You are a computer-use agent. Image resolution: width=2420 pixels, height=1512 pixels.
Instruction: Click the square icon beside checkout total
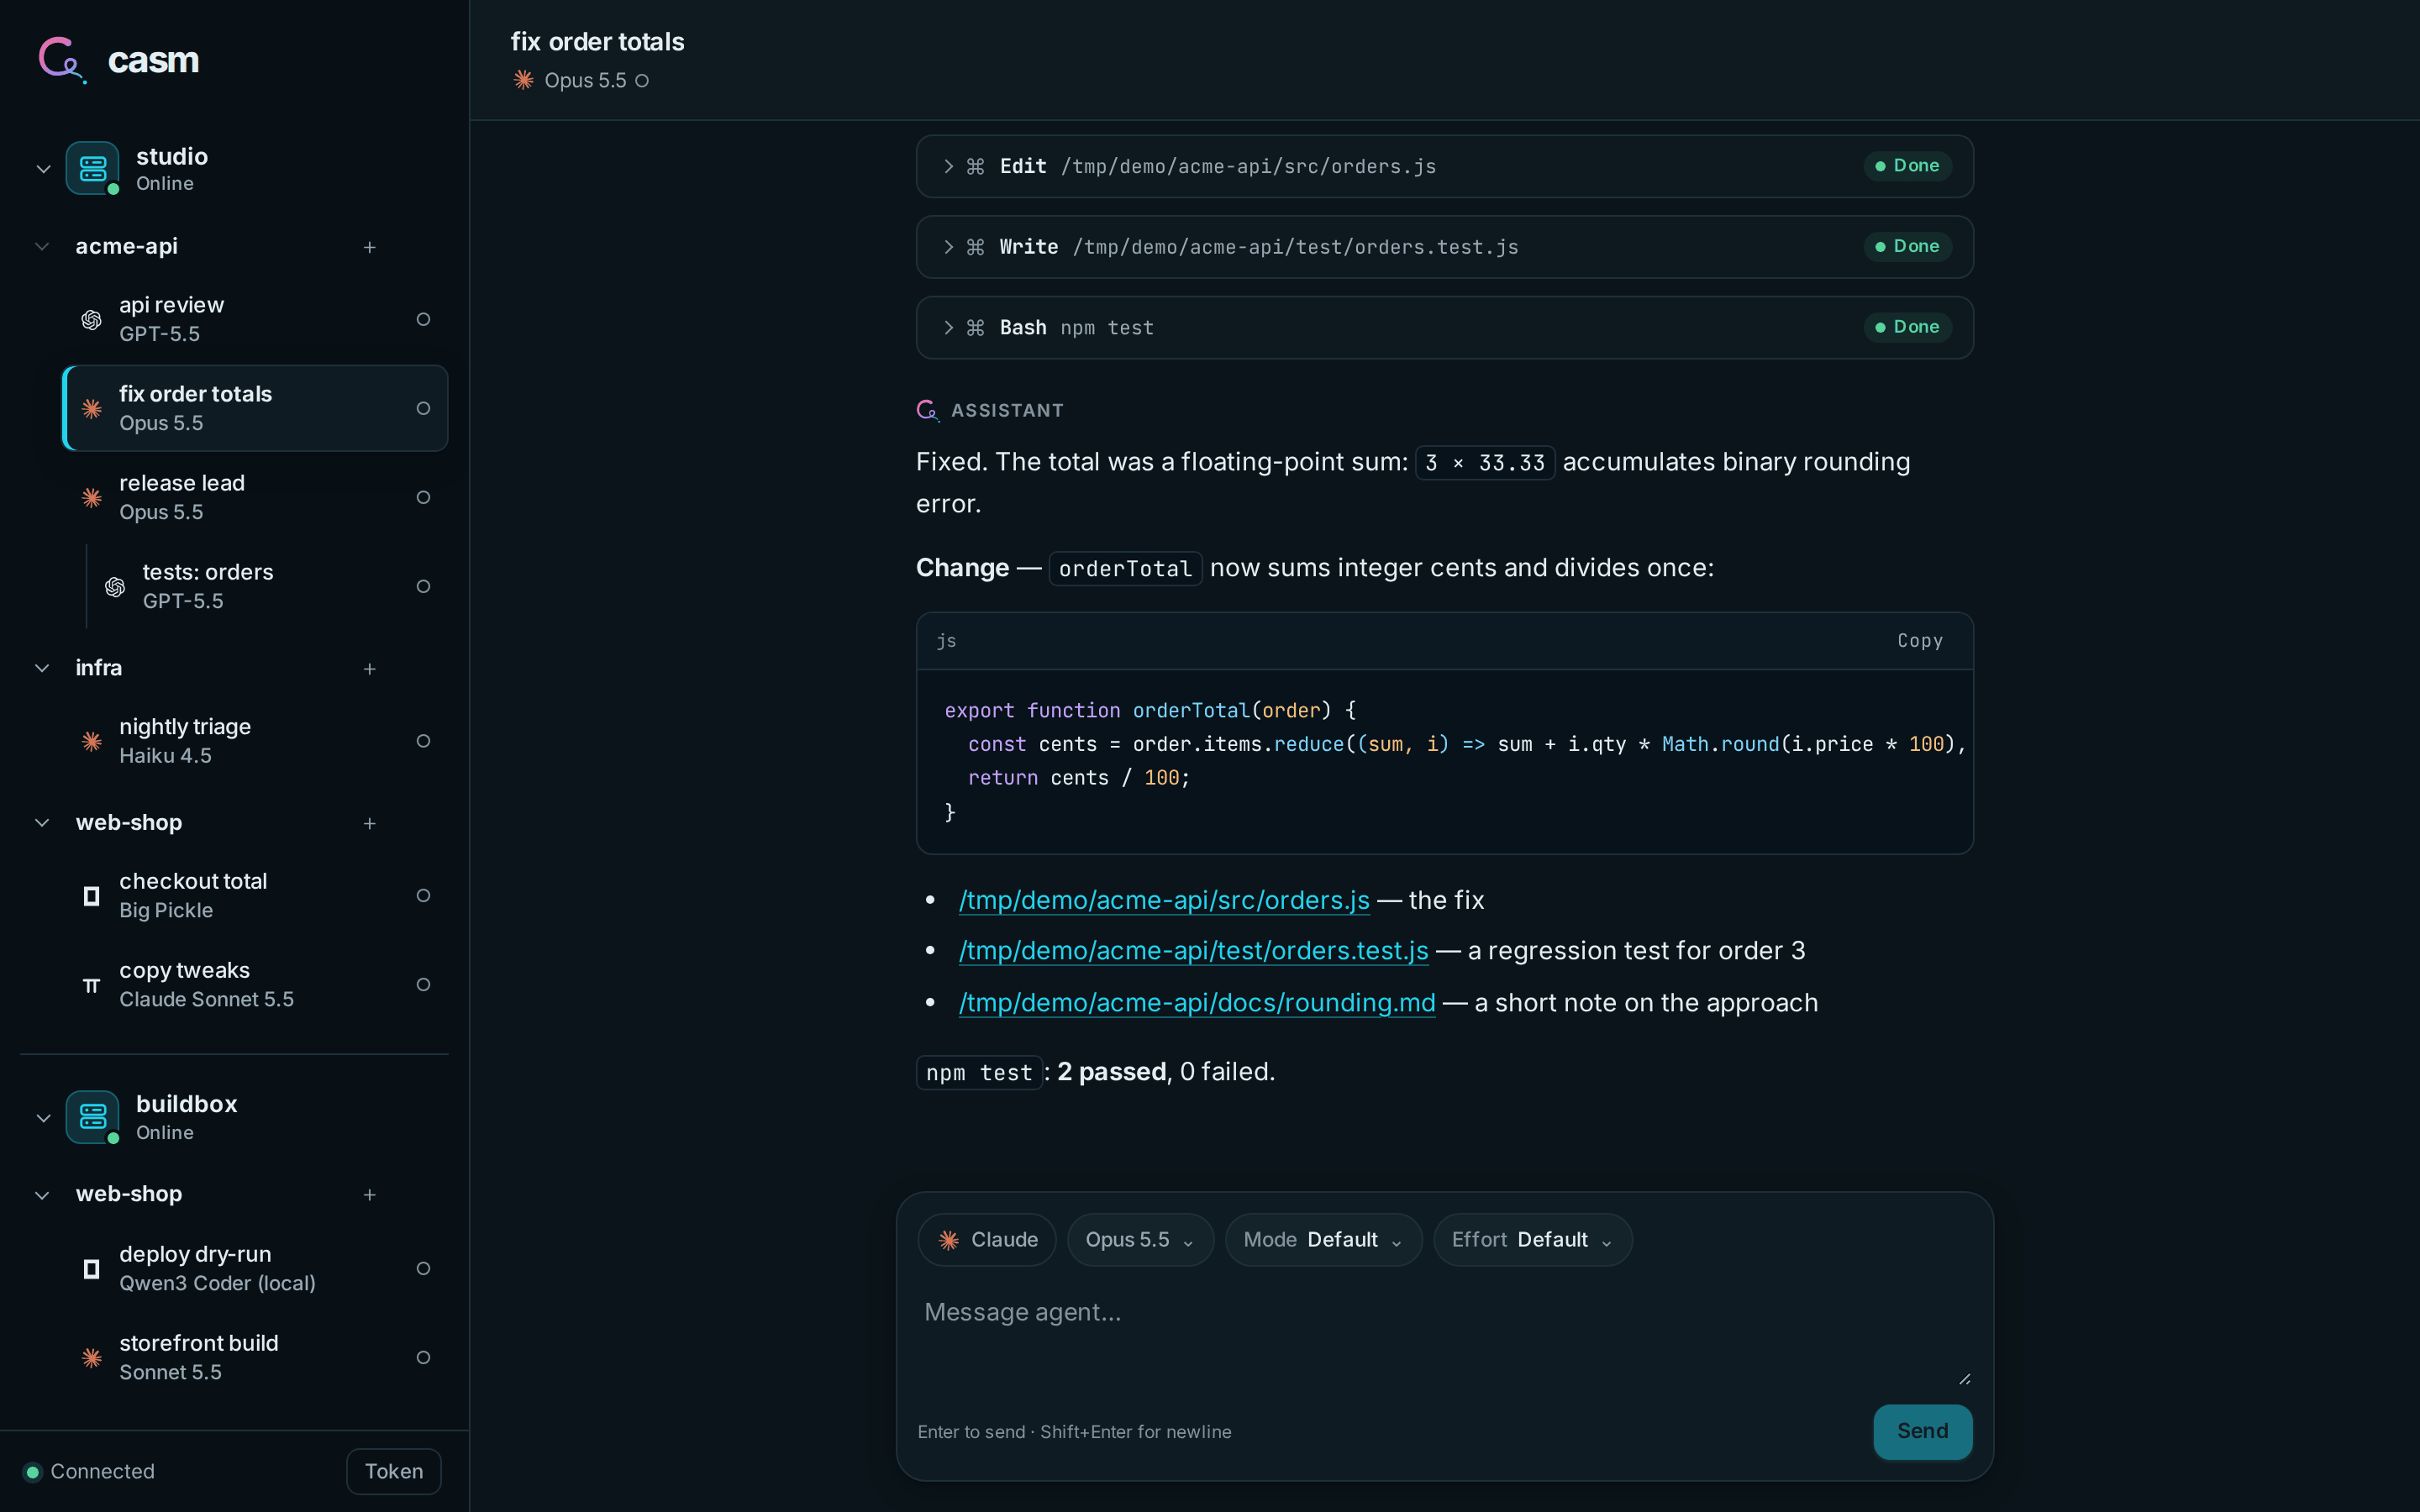[x=91, y=896]
